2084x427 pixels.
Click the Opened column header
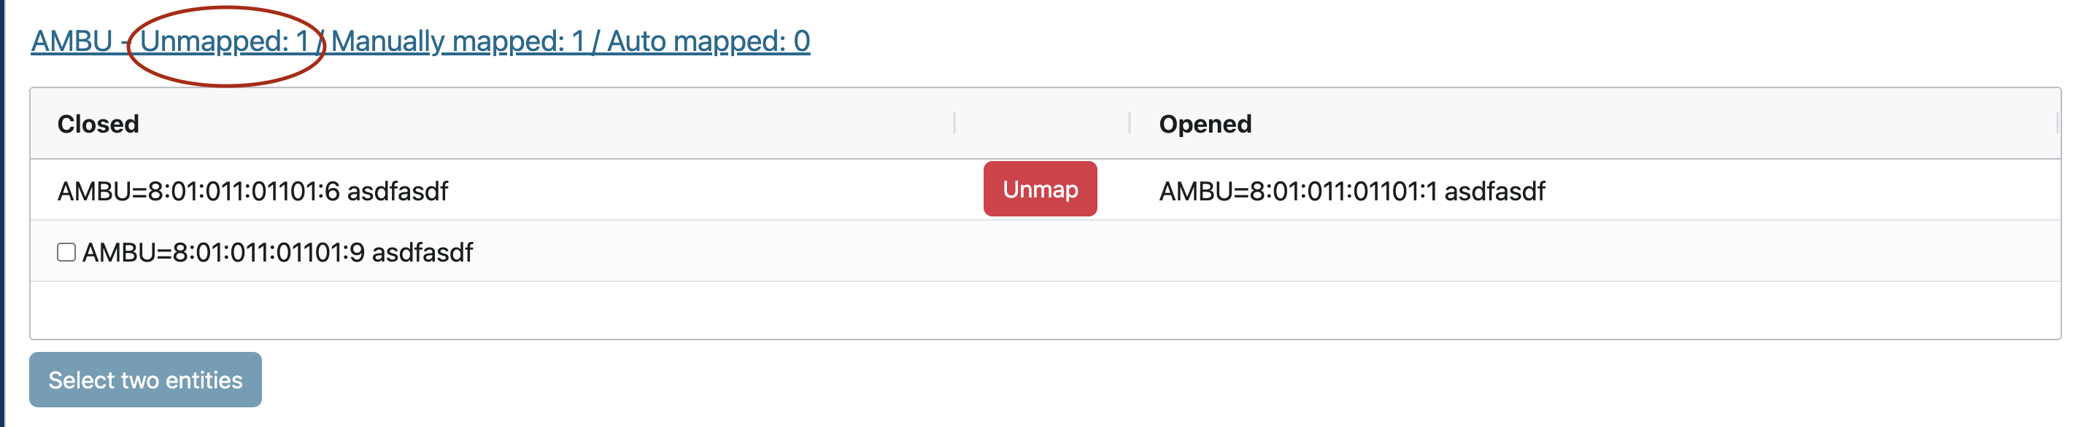(x=1205, y=125)
